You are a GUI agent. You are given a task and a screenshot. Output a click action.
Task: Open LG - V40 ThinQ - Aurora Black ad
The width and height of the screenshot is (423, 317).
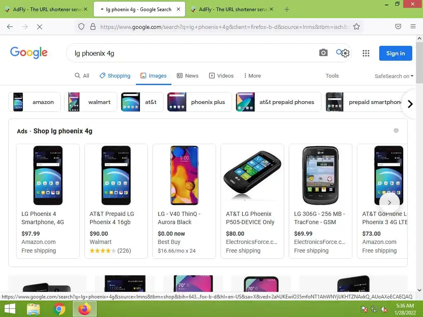[x=184, y=201]
